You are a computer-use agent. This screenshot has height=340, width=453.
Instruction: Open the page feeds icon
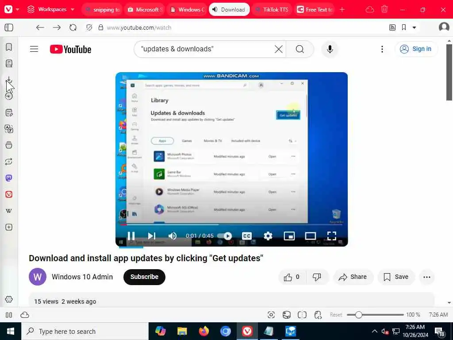pyautogui.click(x=392, y=27)
